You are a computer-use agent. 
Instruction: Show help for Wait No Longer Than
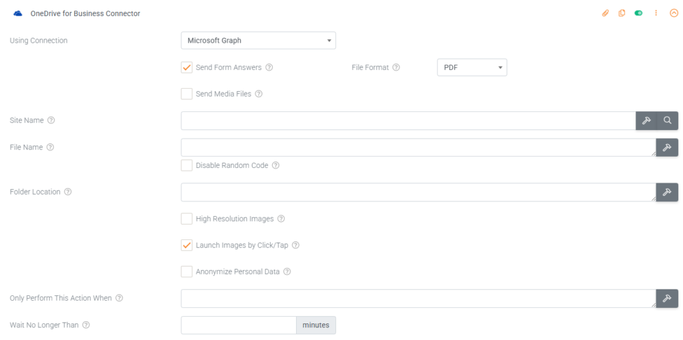[86, 325]
